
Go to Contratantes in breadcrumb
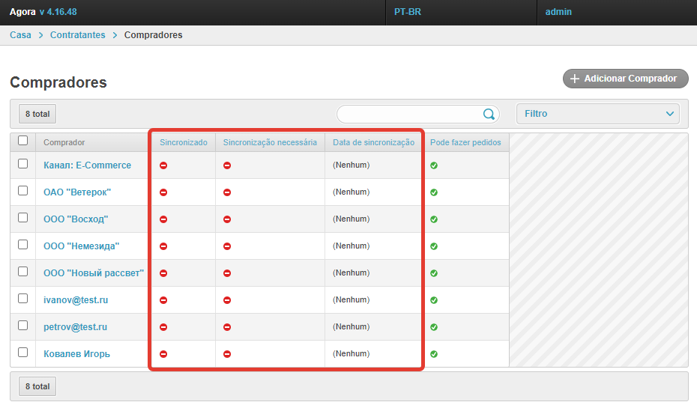(x=78, y=35)
